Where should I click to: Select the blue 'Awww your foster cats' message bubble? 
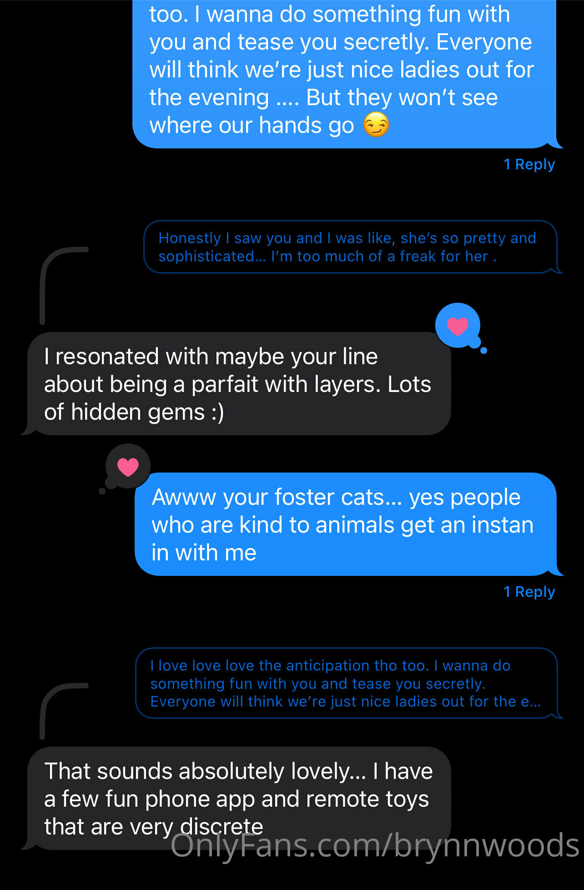coord(346,524)
